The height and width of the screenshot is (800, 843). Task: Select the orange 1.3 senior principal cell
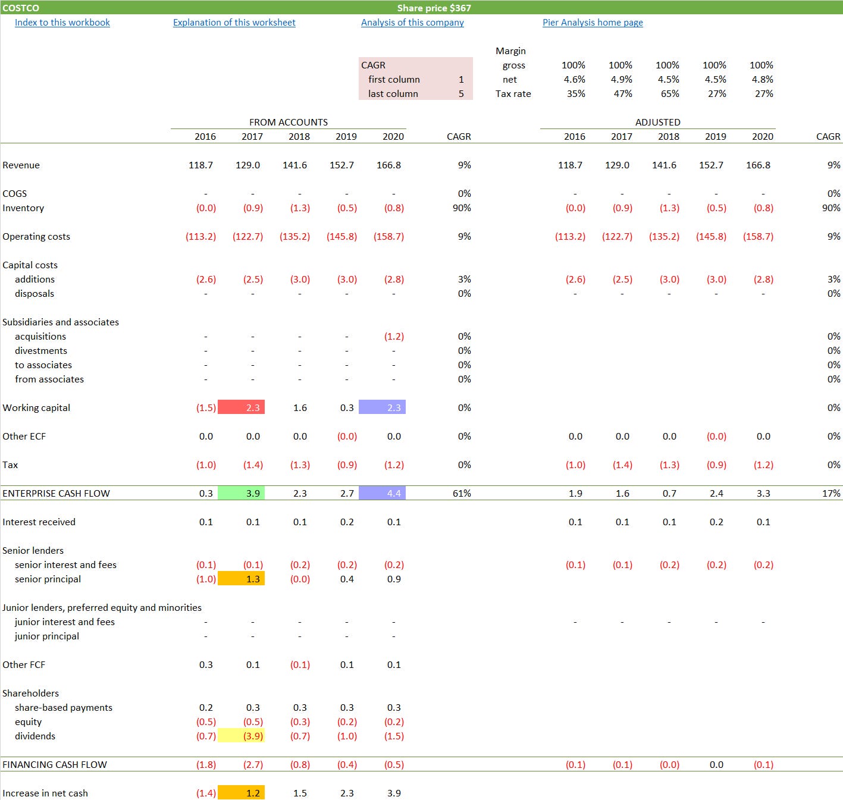coord(242,579)
